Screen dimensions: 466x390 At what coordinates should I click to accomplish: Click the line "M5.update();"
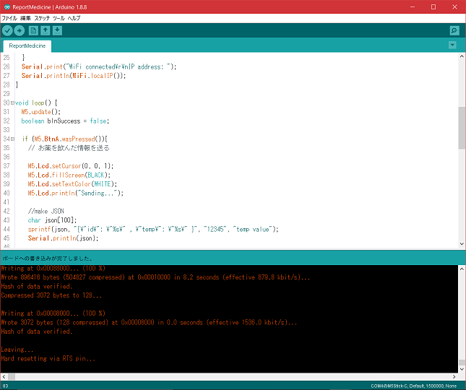point(40,112)
